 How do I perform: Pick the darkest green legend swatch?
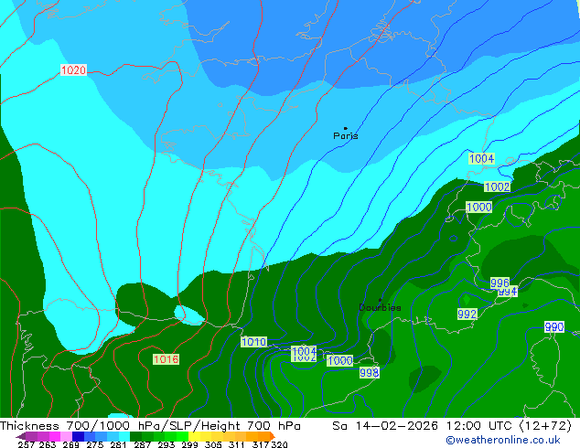click(136, 436)
